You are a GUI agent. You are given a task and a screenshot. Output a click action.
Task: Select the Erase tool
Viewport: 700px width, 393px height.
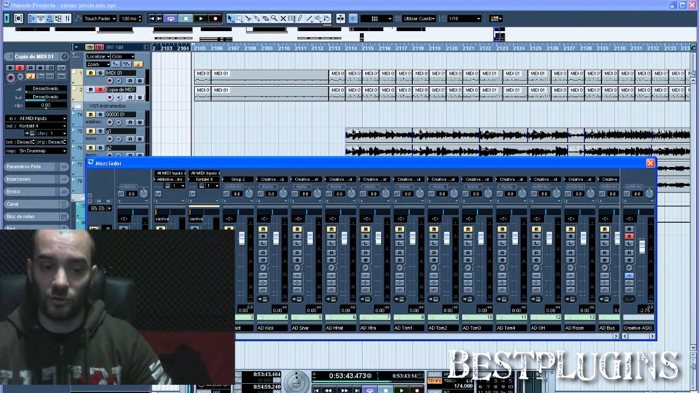pos(265,19)
